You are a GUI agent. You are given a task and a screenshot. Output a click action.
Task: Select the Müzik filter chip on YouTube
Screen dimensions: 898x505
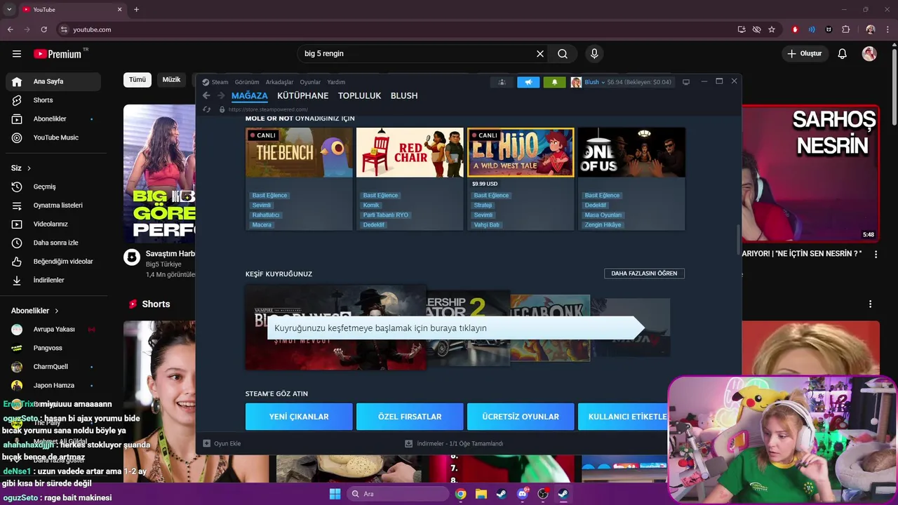(x=172, y=80)
